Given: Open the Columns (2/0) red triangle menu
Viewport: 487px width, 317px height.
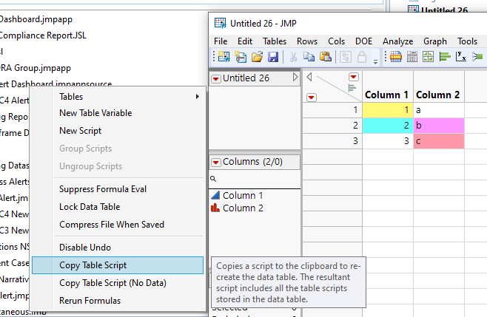Looking at the screenshot, I should [216, 163].
